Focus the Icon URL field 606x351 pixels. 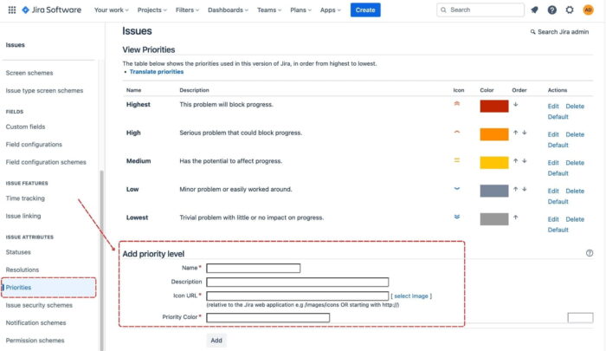pyautogui.click(x=297, y=296)
